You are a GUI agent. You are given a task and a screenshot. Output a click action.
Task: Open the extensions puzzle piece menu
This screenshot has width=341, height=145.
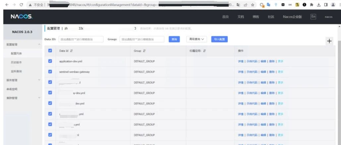point(312,5)
